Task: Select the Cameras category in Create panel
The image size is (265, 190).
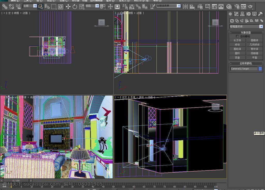Action: click(x=247, y=21)
